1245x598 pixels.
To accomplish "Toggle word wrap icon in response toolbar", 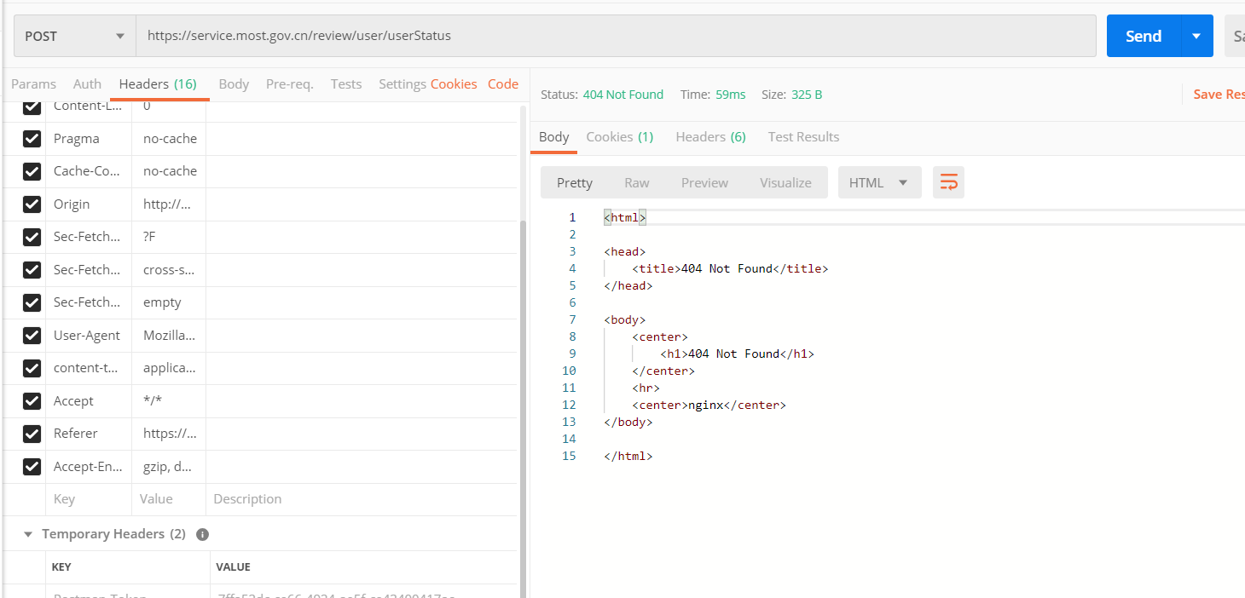I will 948,182.
